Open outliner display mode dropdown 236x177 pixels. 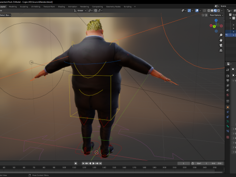[229, 10]
